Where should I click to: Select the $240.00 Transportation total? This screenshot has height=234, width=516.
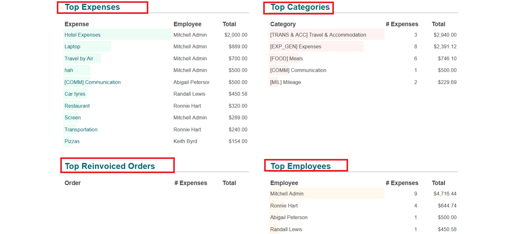point(238,129)
